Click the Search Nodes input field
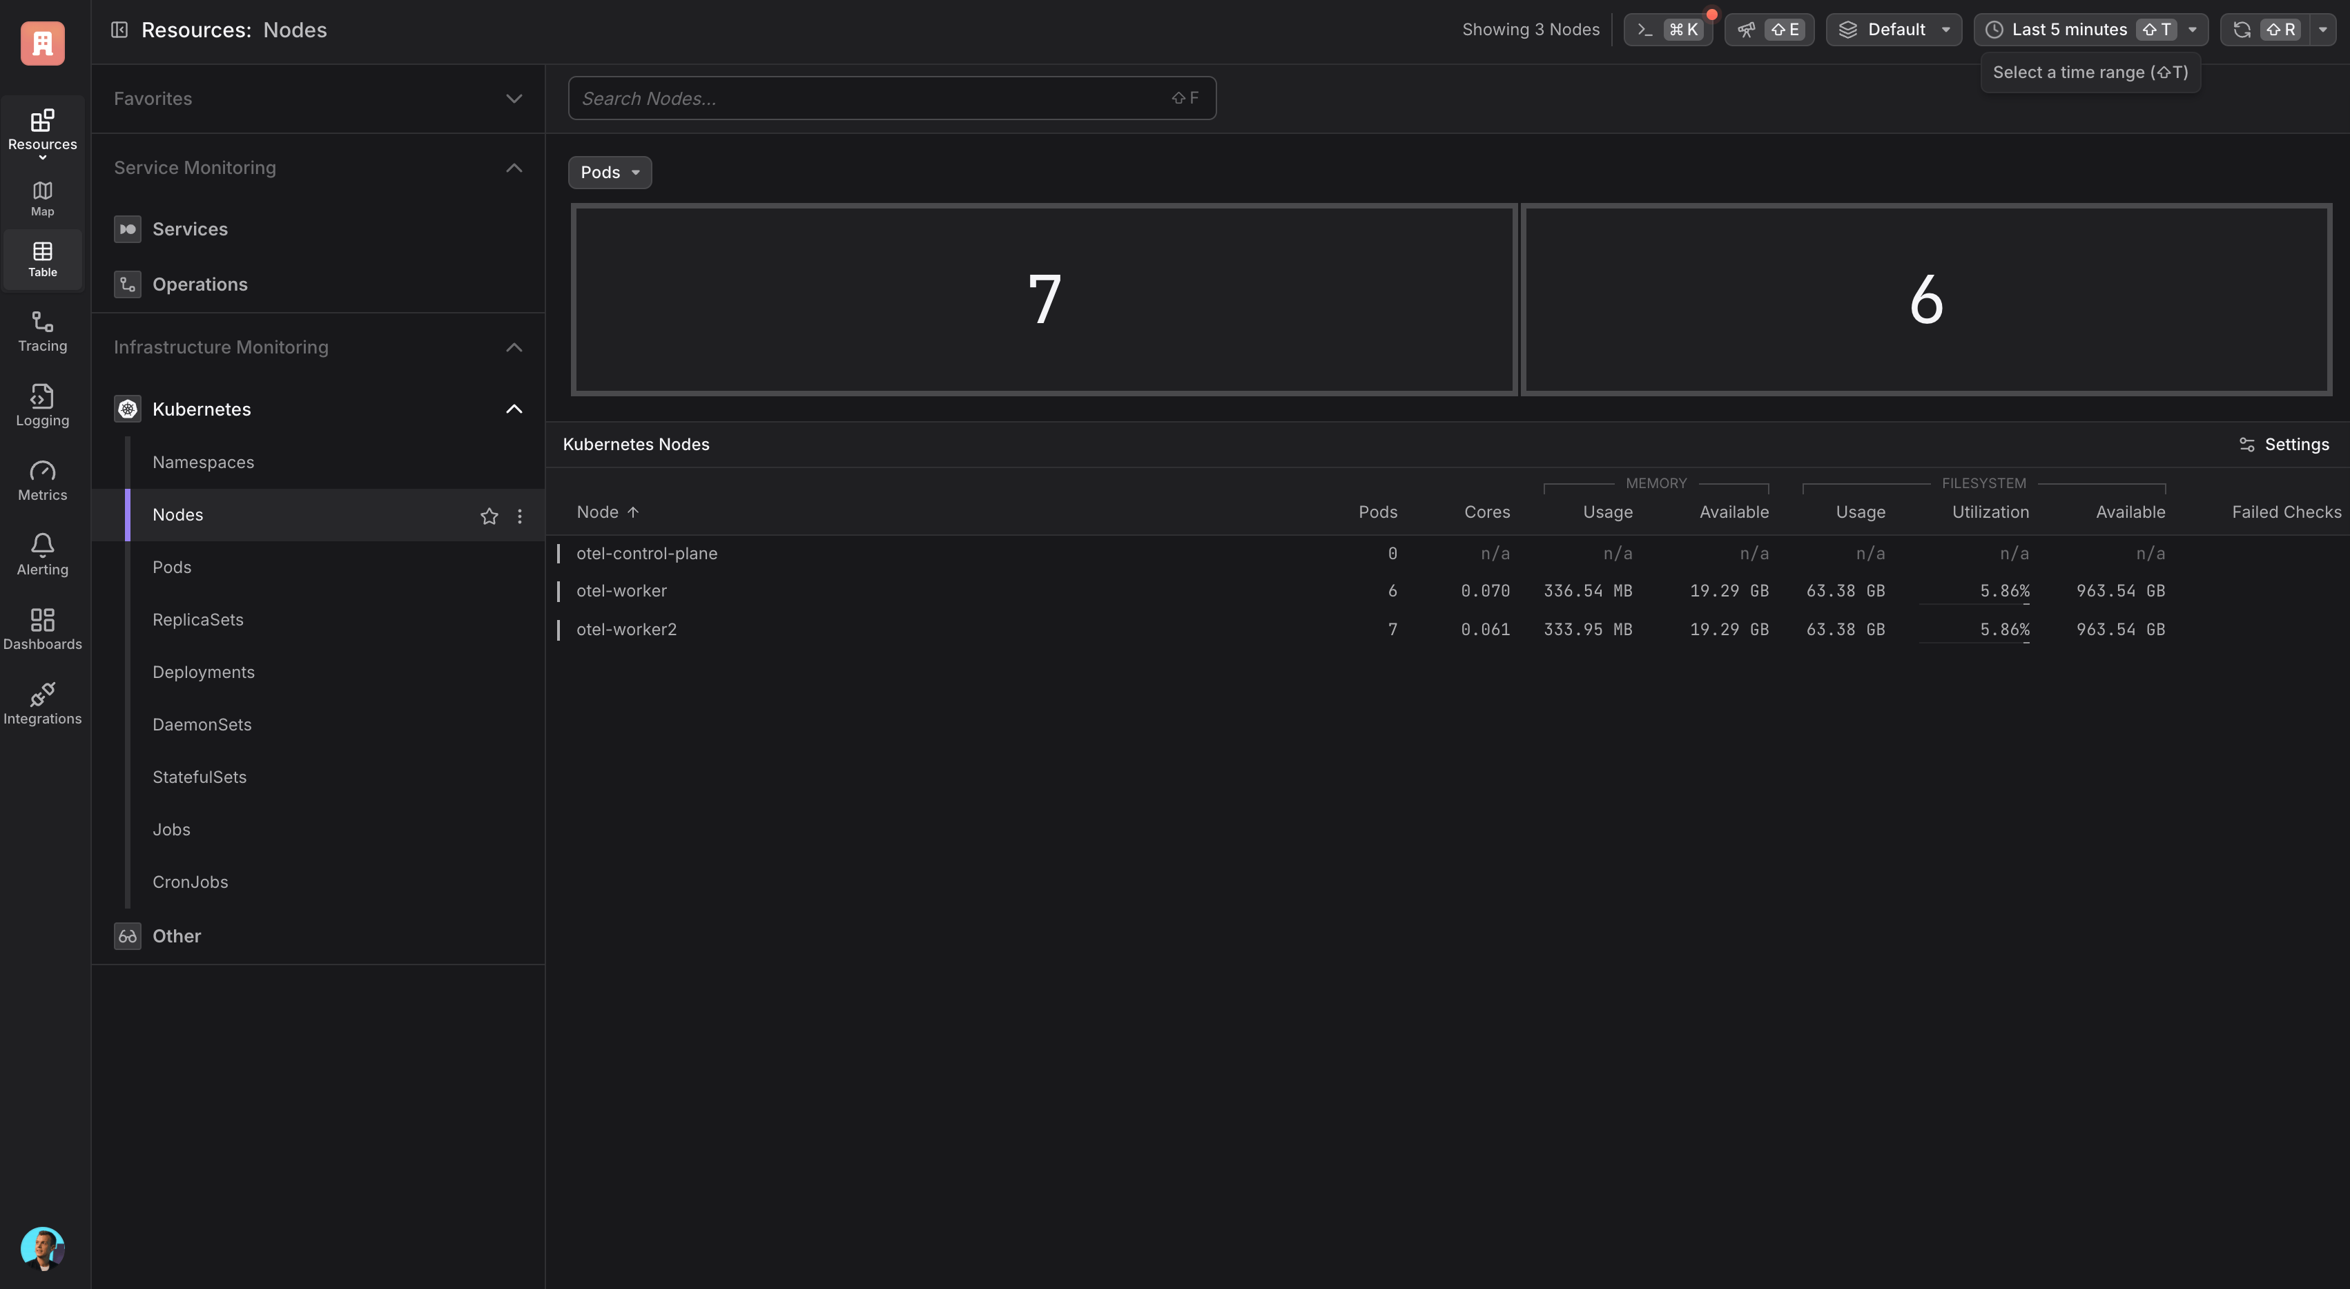The width and height of the screenshot is (2350, 1289). pyautogui.click(x=876, y=99)
